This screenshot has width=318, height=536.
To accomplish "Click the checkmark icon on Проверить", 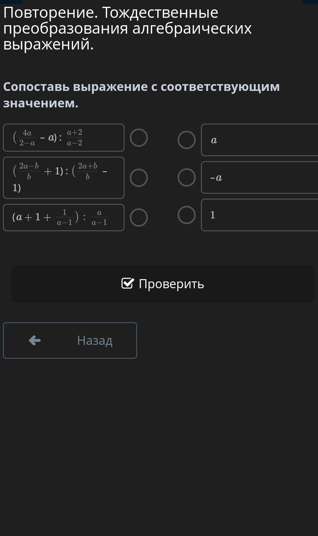I will [x=127, y=283].
